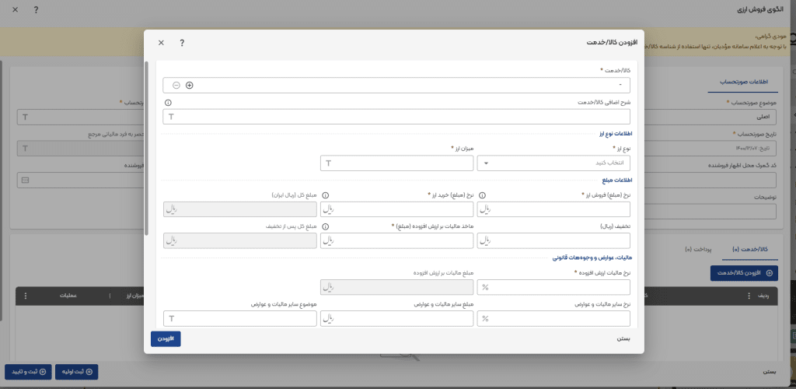Open the نوع ارز dropdown
Viewport: 796px width, 389px height.
pyautogui.click(x=556, y=163)
